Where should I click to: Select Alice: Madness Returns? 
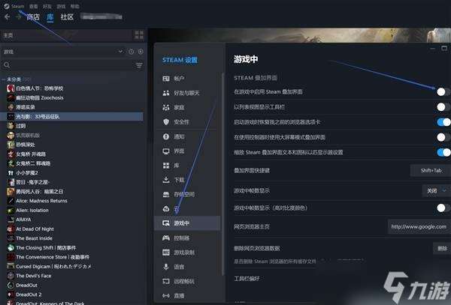(37, 201)
